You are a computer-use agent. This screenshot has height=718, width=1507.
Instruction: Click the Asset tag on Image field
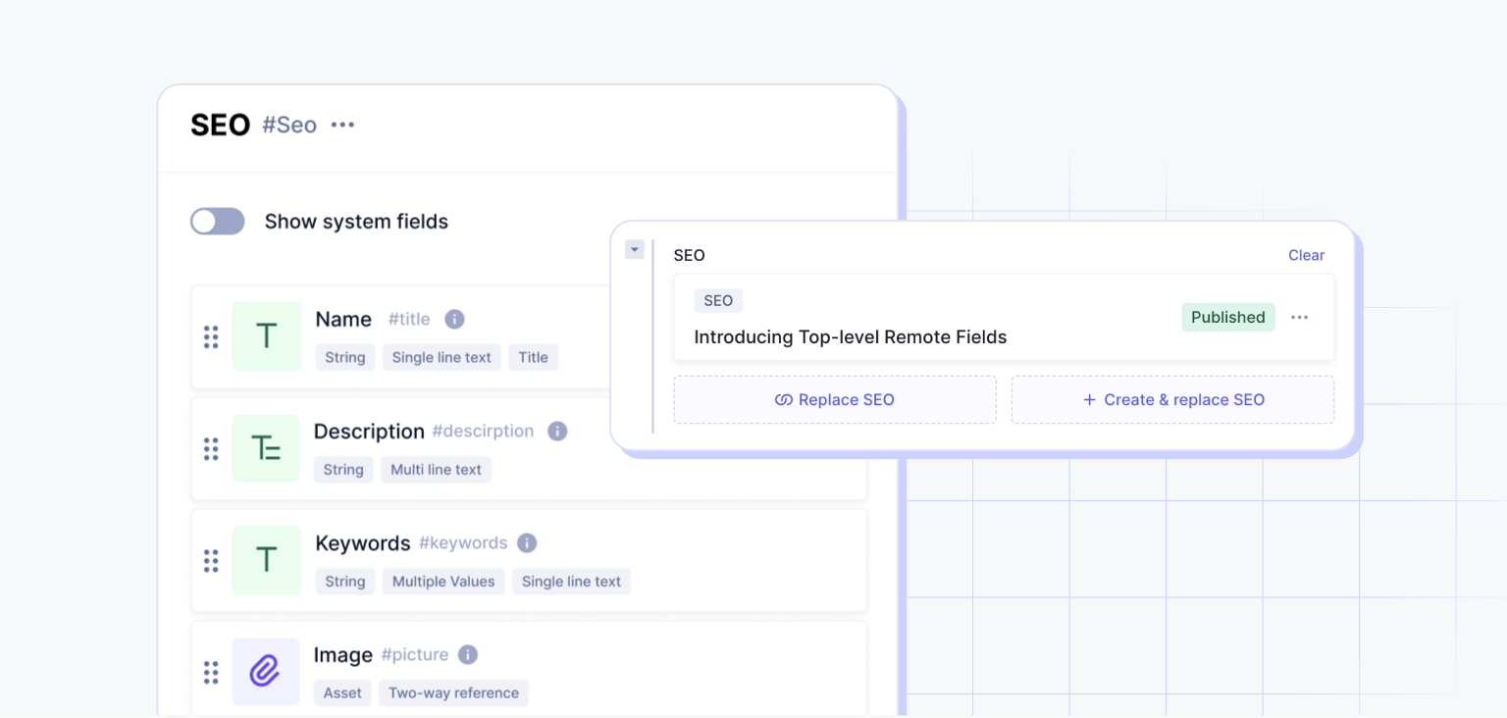342,693
